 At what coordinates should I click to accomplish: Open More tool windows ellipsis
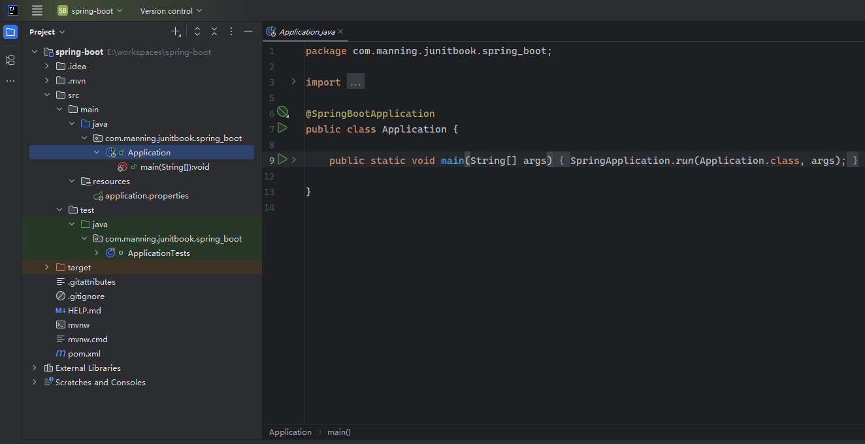10,81
